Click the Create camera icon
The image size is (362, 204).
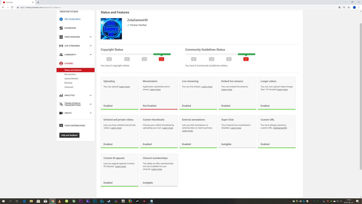61,113
